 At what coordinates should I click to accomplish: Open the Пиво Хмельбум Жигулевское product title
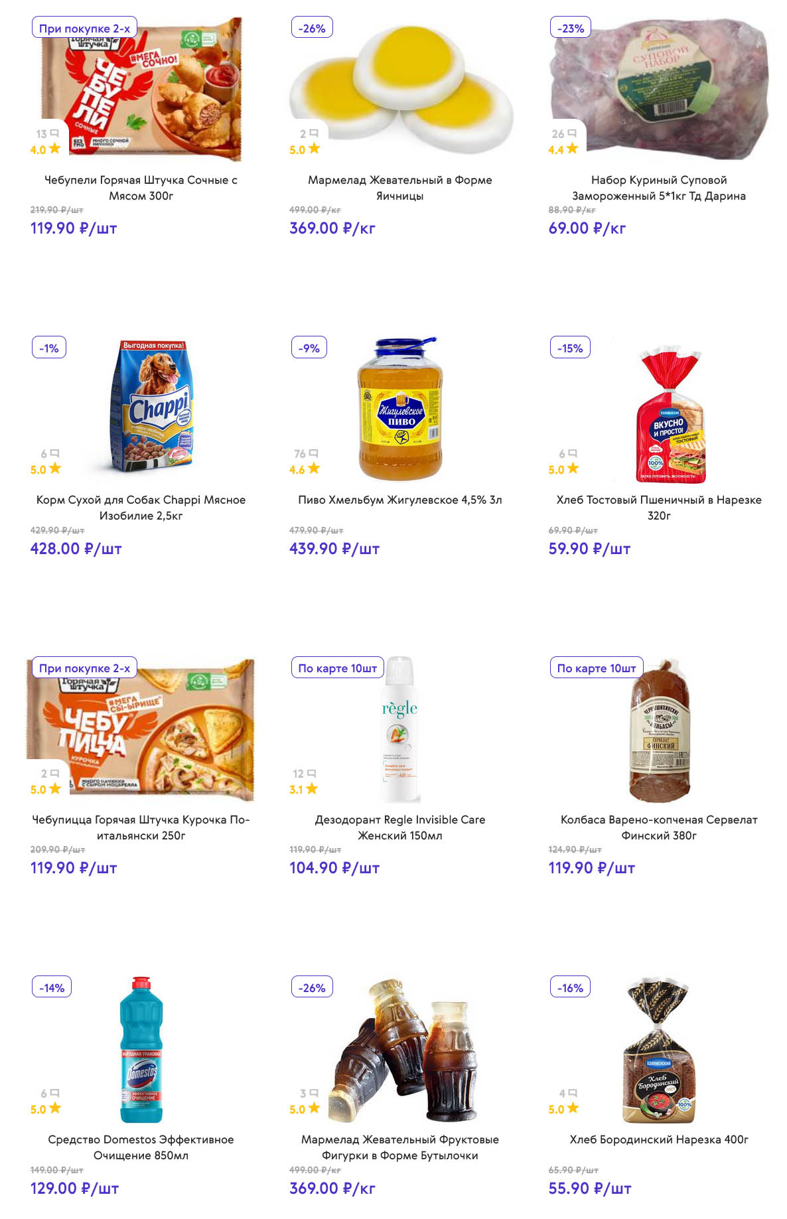pos(399,500)
